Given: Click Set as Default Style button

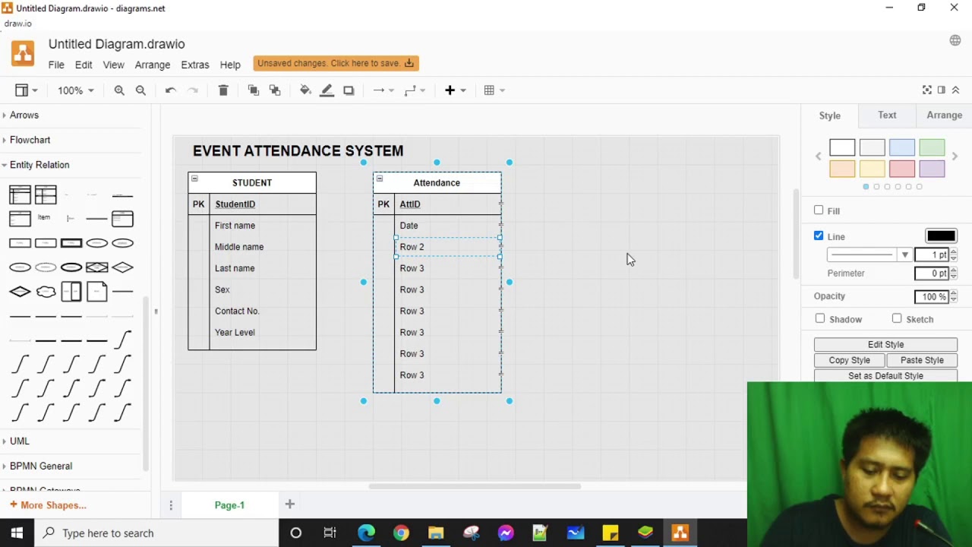Looking at the screenshot, I should (885, 376).
